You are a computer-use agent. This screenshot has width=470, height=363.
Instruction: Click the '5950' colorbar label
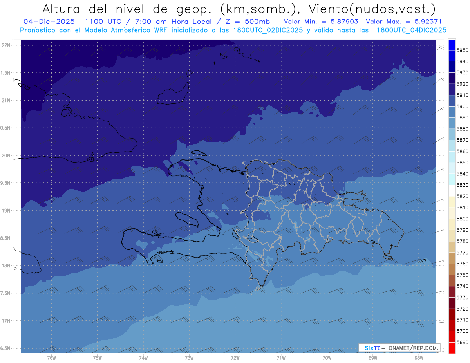463,50
